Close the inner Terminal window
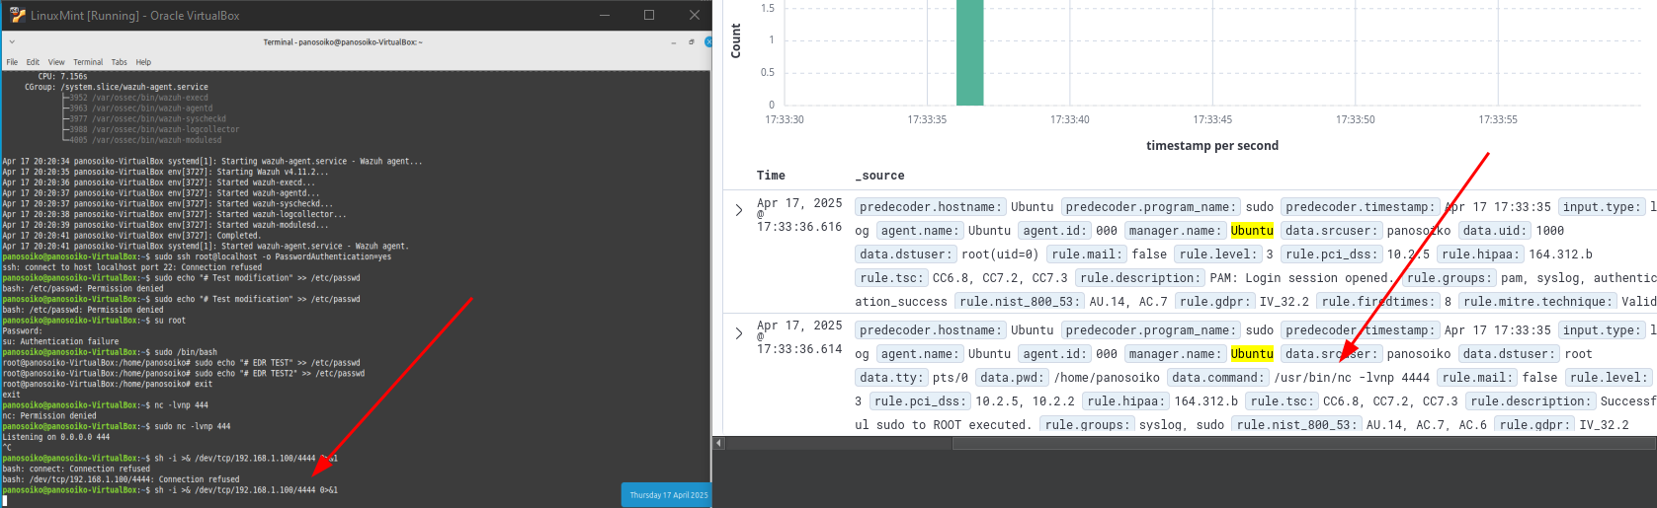This screenshot has height=508, width=1657. (705, 42)
